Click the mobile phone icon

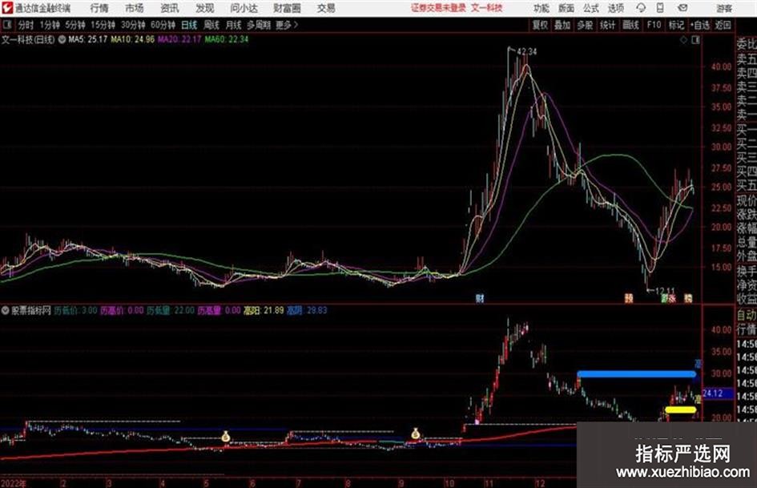(660, 8)
